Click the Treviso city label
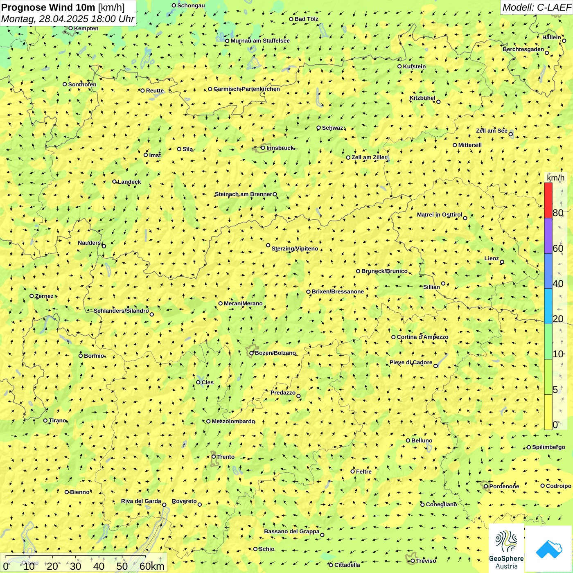This screenshot has height=573, width=573. point(426,561)
